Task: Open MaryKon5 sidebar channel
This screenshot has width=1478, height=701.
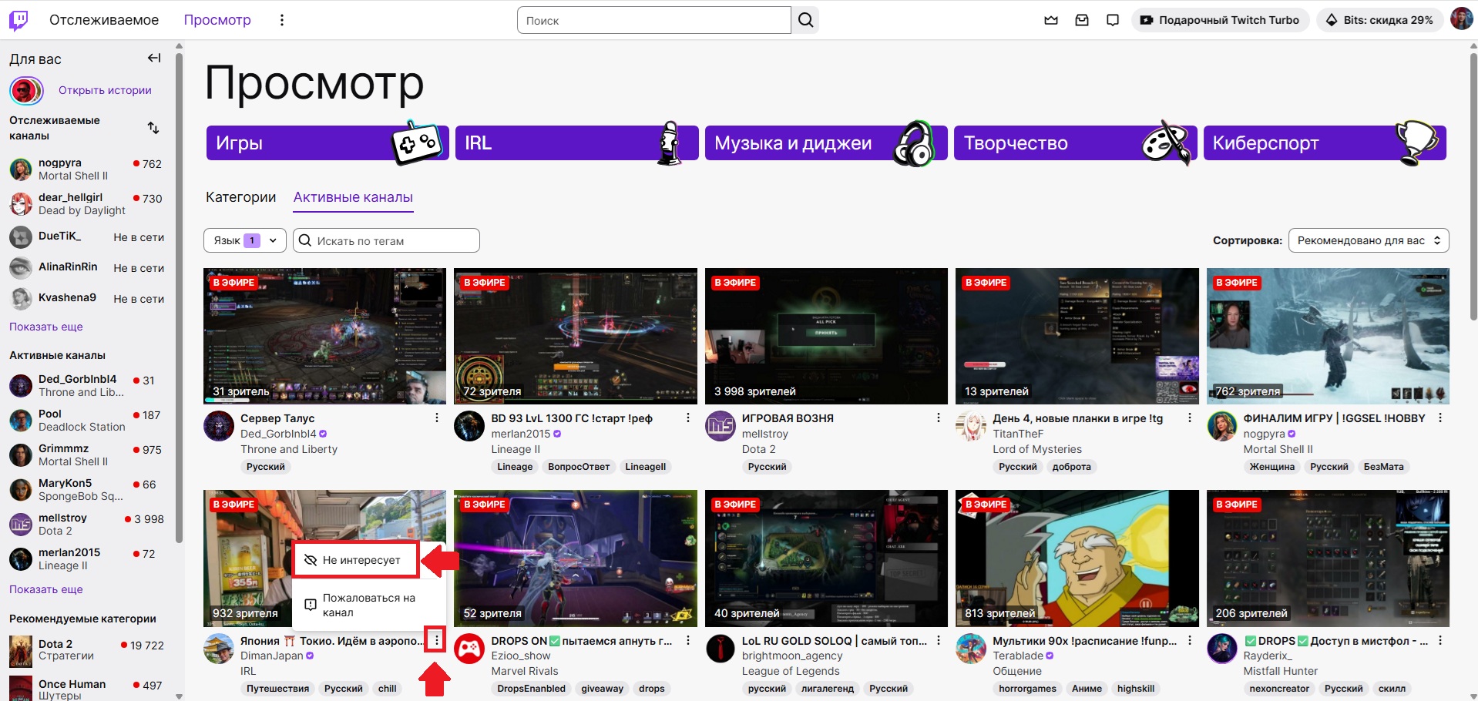Action: (x=87, y=489)
